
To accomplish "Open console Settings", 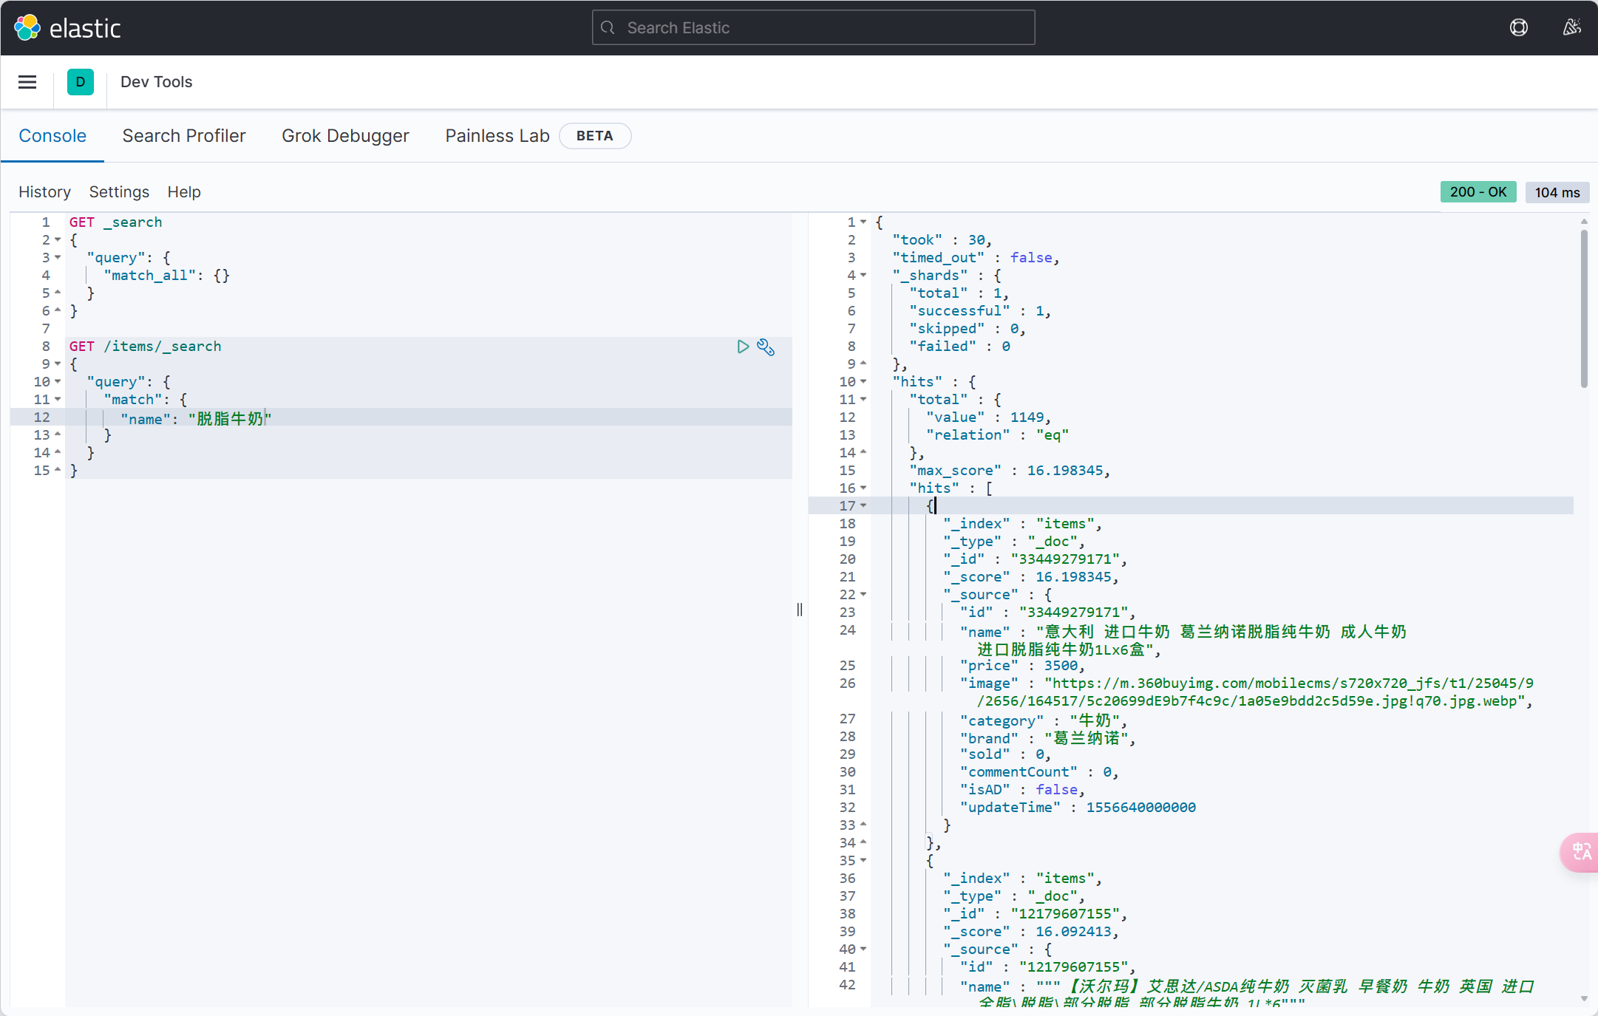I will click(119, 192).
